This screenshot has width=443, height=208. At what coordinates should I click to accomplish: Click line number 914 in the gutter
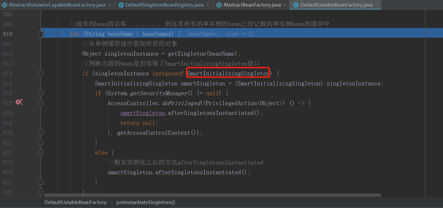(x=8, y=74)
